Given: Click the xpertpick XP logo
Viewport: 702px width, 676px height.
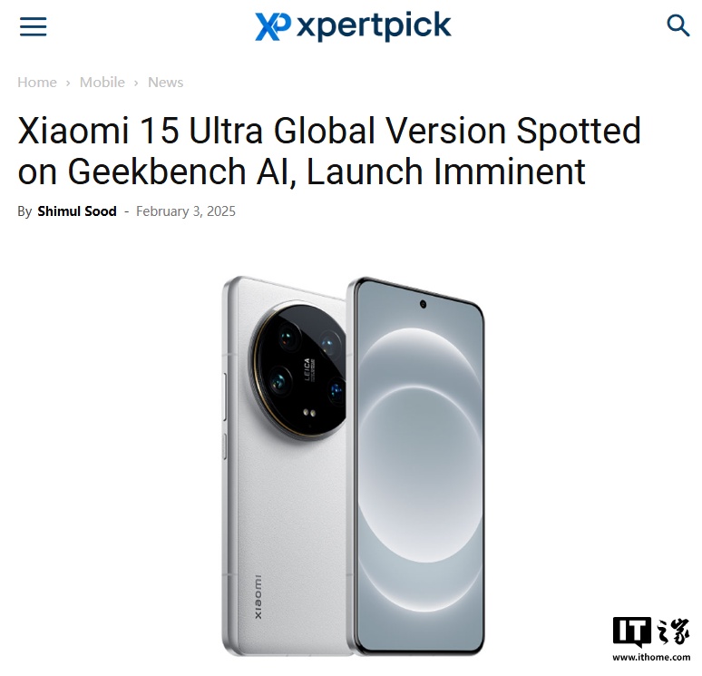Looking at the screenshot, I should pyautogui.click(x=273, y=26).
